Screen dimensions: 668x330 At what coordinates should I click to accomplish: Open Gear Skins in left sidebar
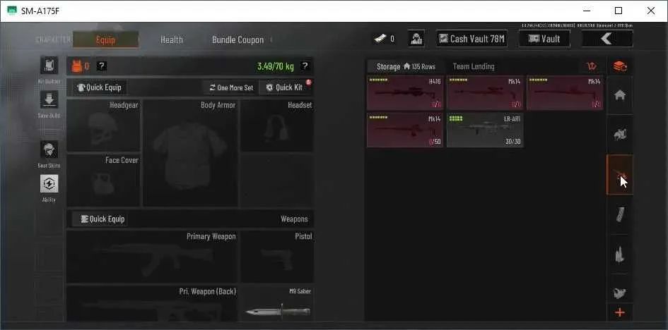pos(49,149)
